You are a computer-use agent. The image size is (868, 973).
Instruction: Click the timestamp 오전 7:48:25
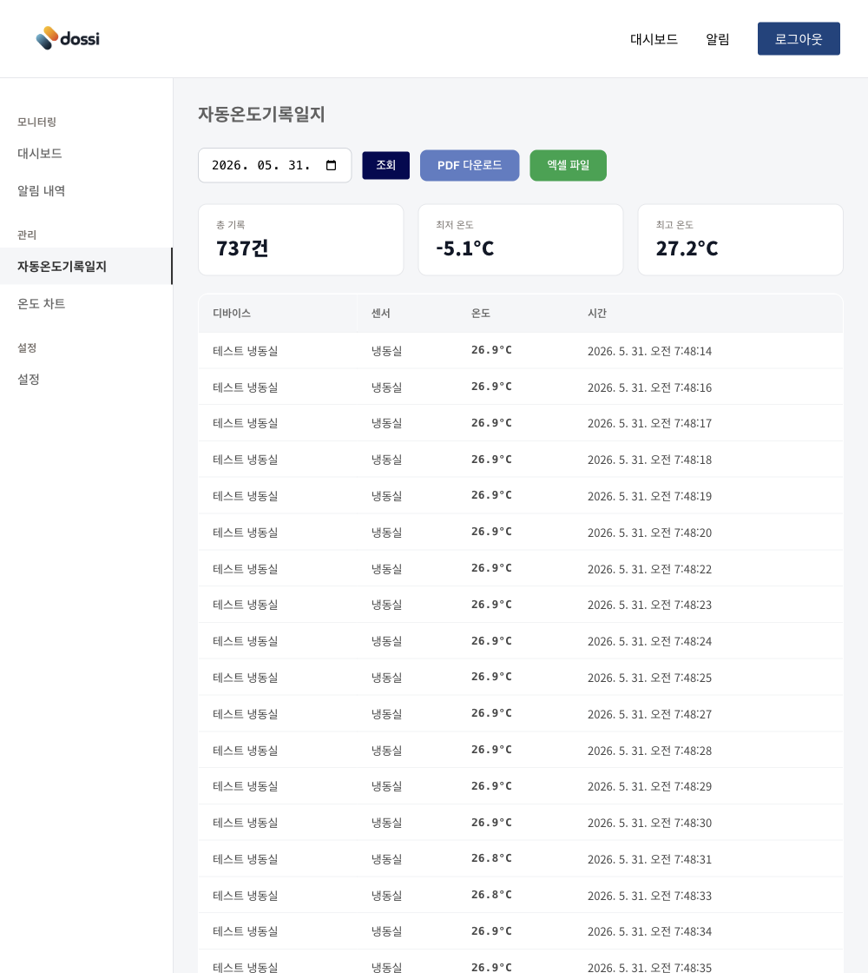pos(650,678)
